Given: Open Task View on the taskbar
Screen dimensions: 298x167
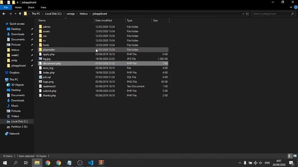Looking at the screenshot, I should point(26,163).
